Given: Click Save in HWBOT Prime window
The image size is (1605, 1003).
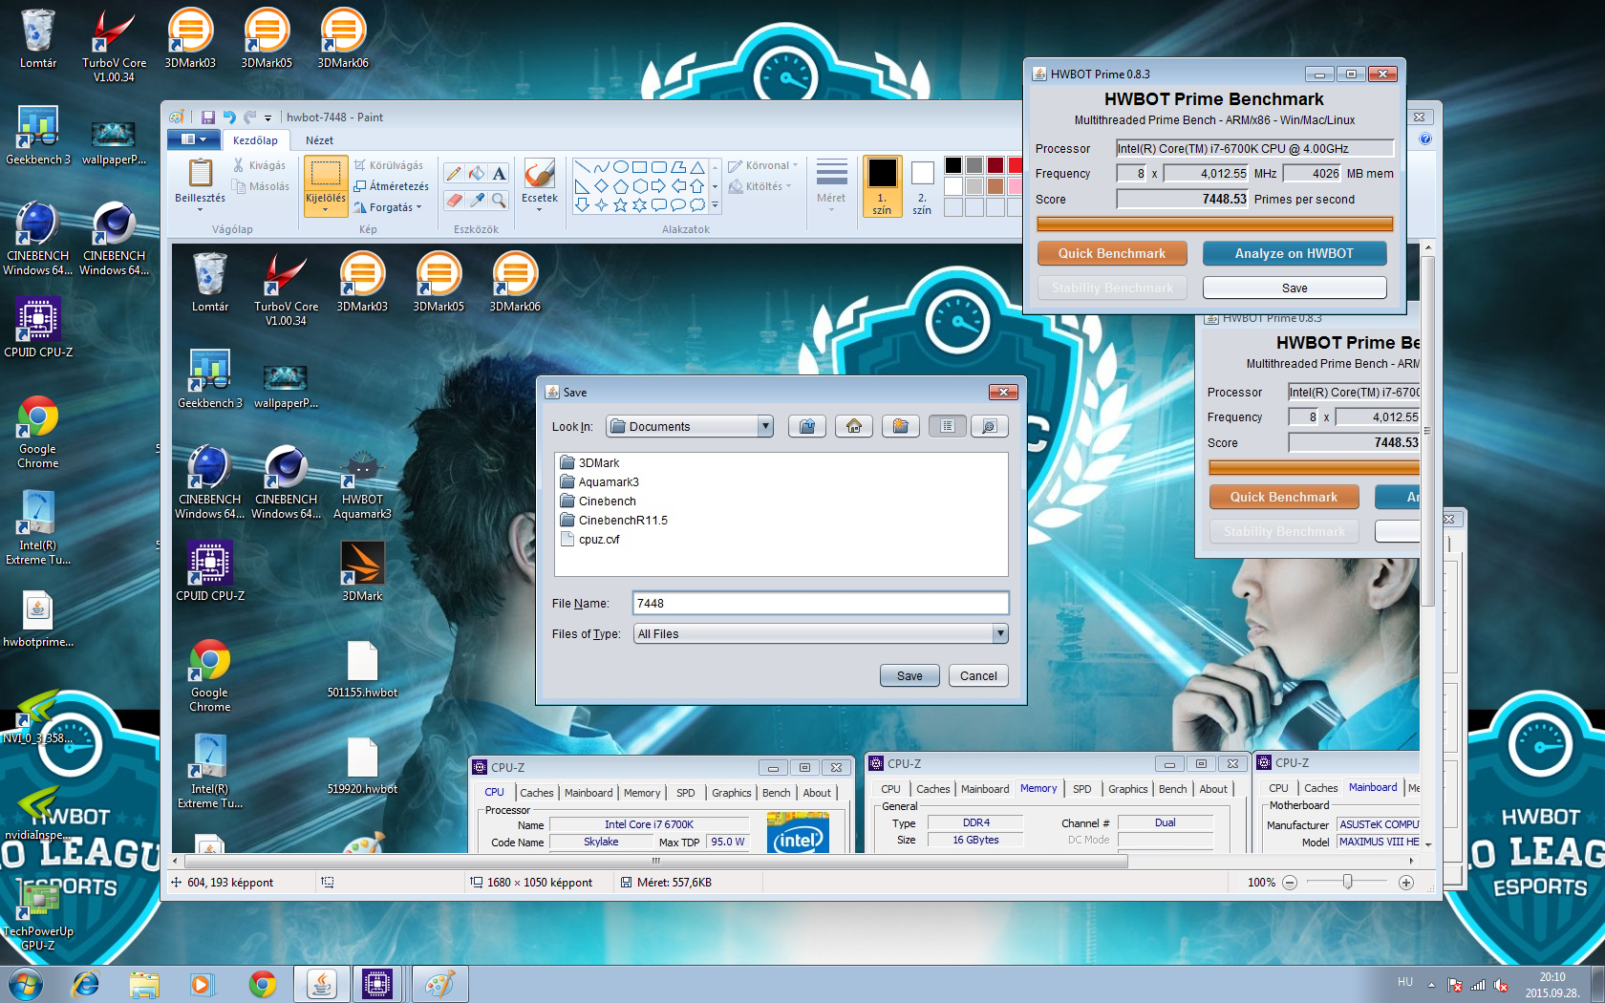Looking at the screenshot, I should click(x=1295, y=288).
